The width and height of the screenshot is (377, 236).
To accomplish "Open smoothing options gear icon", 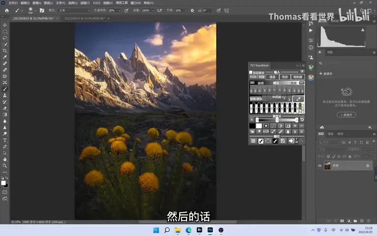I will [192, 11].
